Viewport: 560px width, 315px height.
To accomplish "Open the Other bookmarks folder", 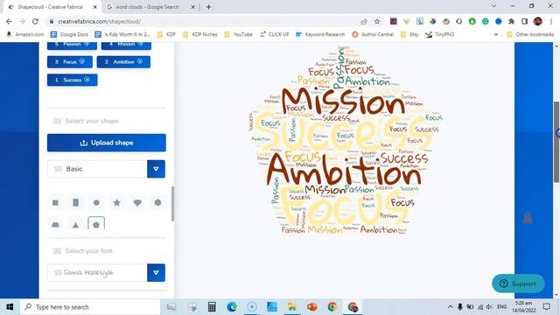I will point(530,34).
